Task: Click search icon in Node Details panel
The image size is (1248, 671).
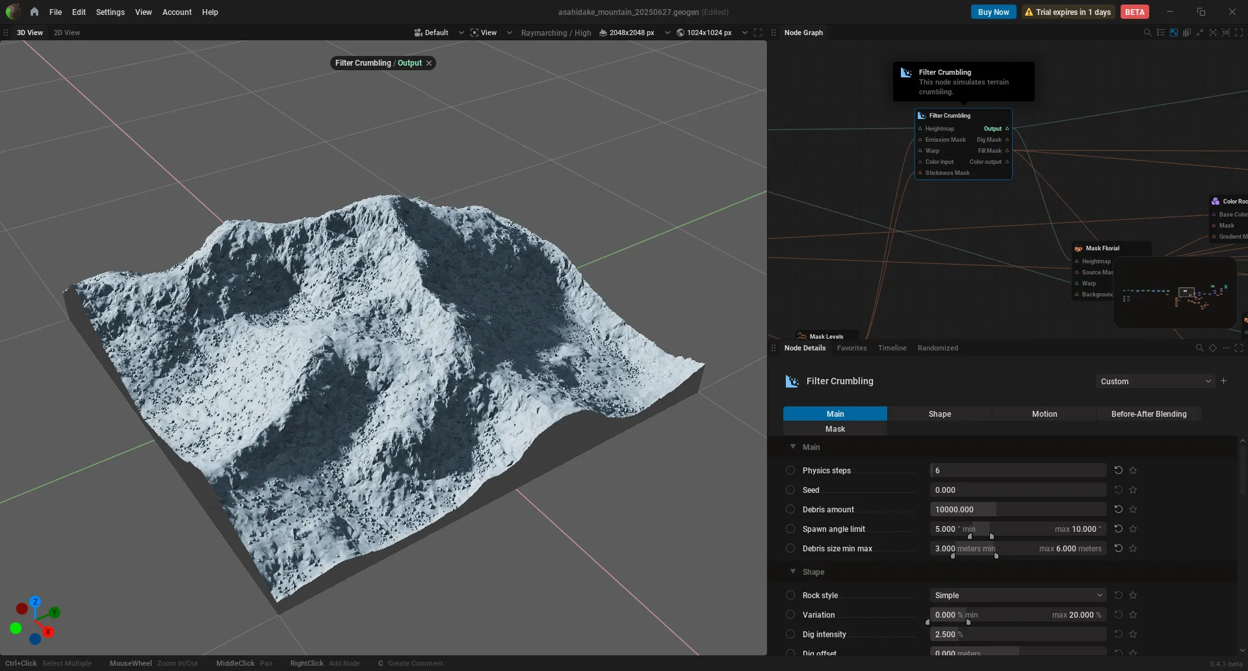Action: 1199,348
